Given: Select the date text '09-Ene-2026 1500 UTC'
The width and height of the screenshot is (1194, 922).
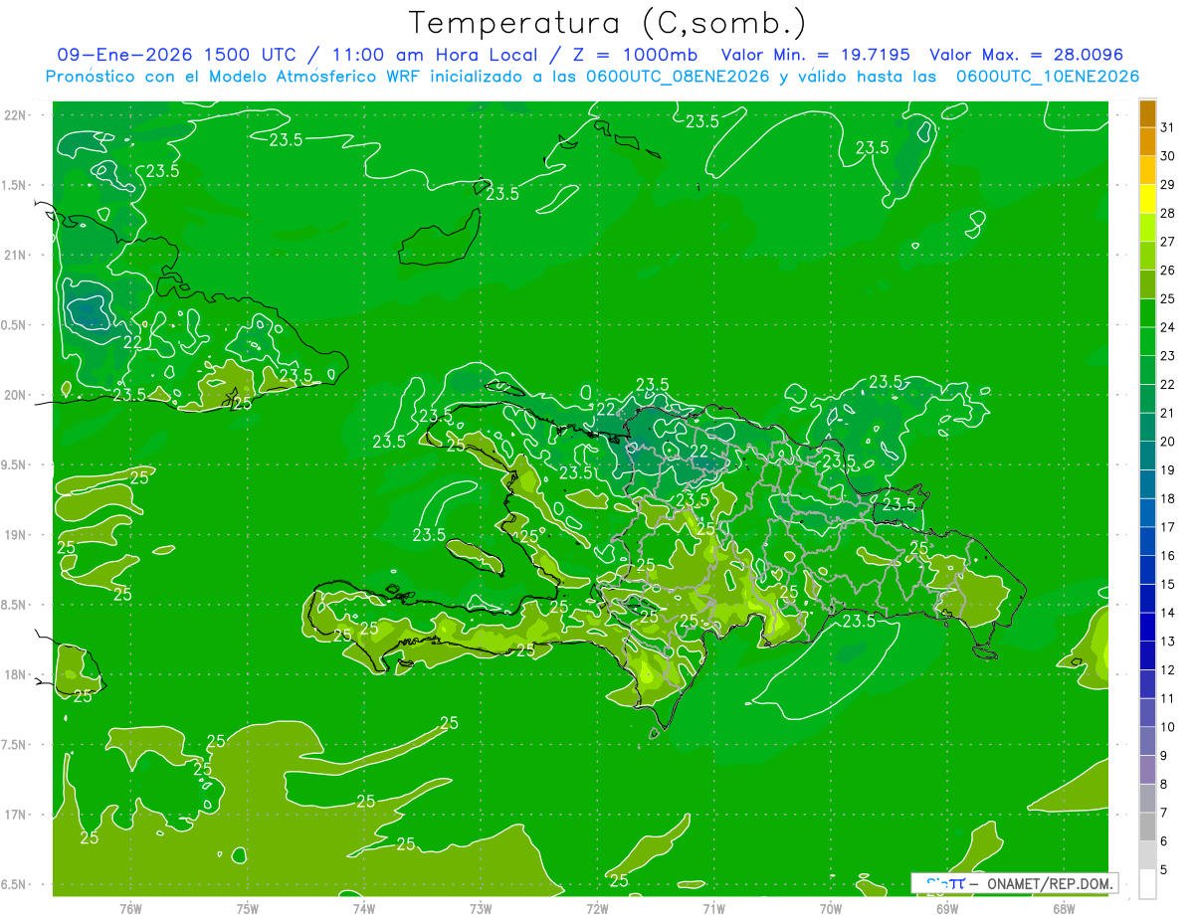Looking at the screenshot, I should click(175, 55).
